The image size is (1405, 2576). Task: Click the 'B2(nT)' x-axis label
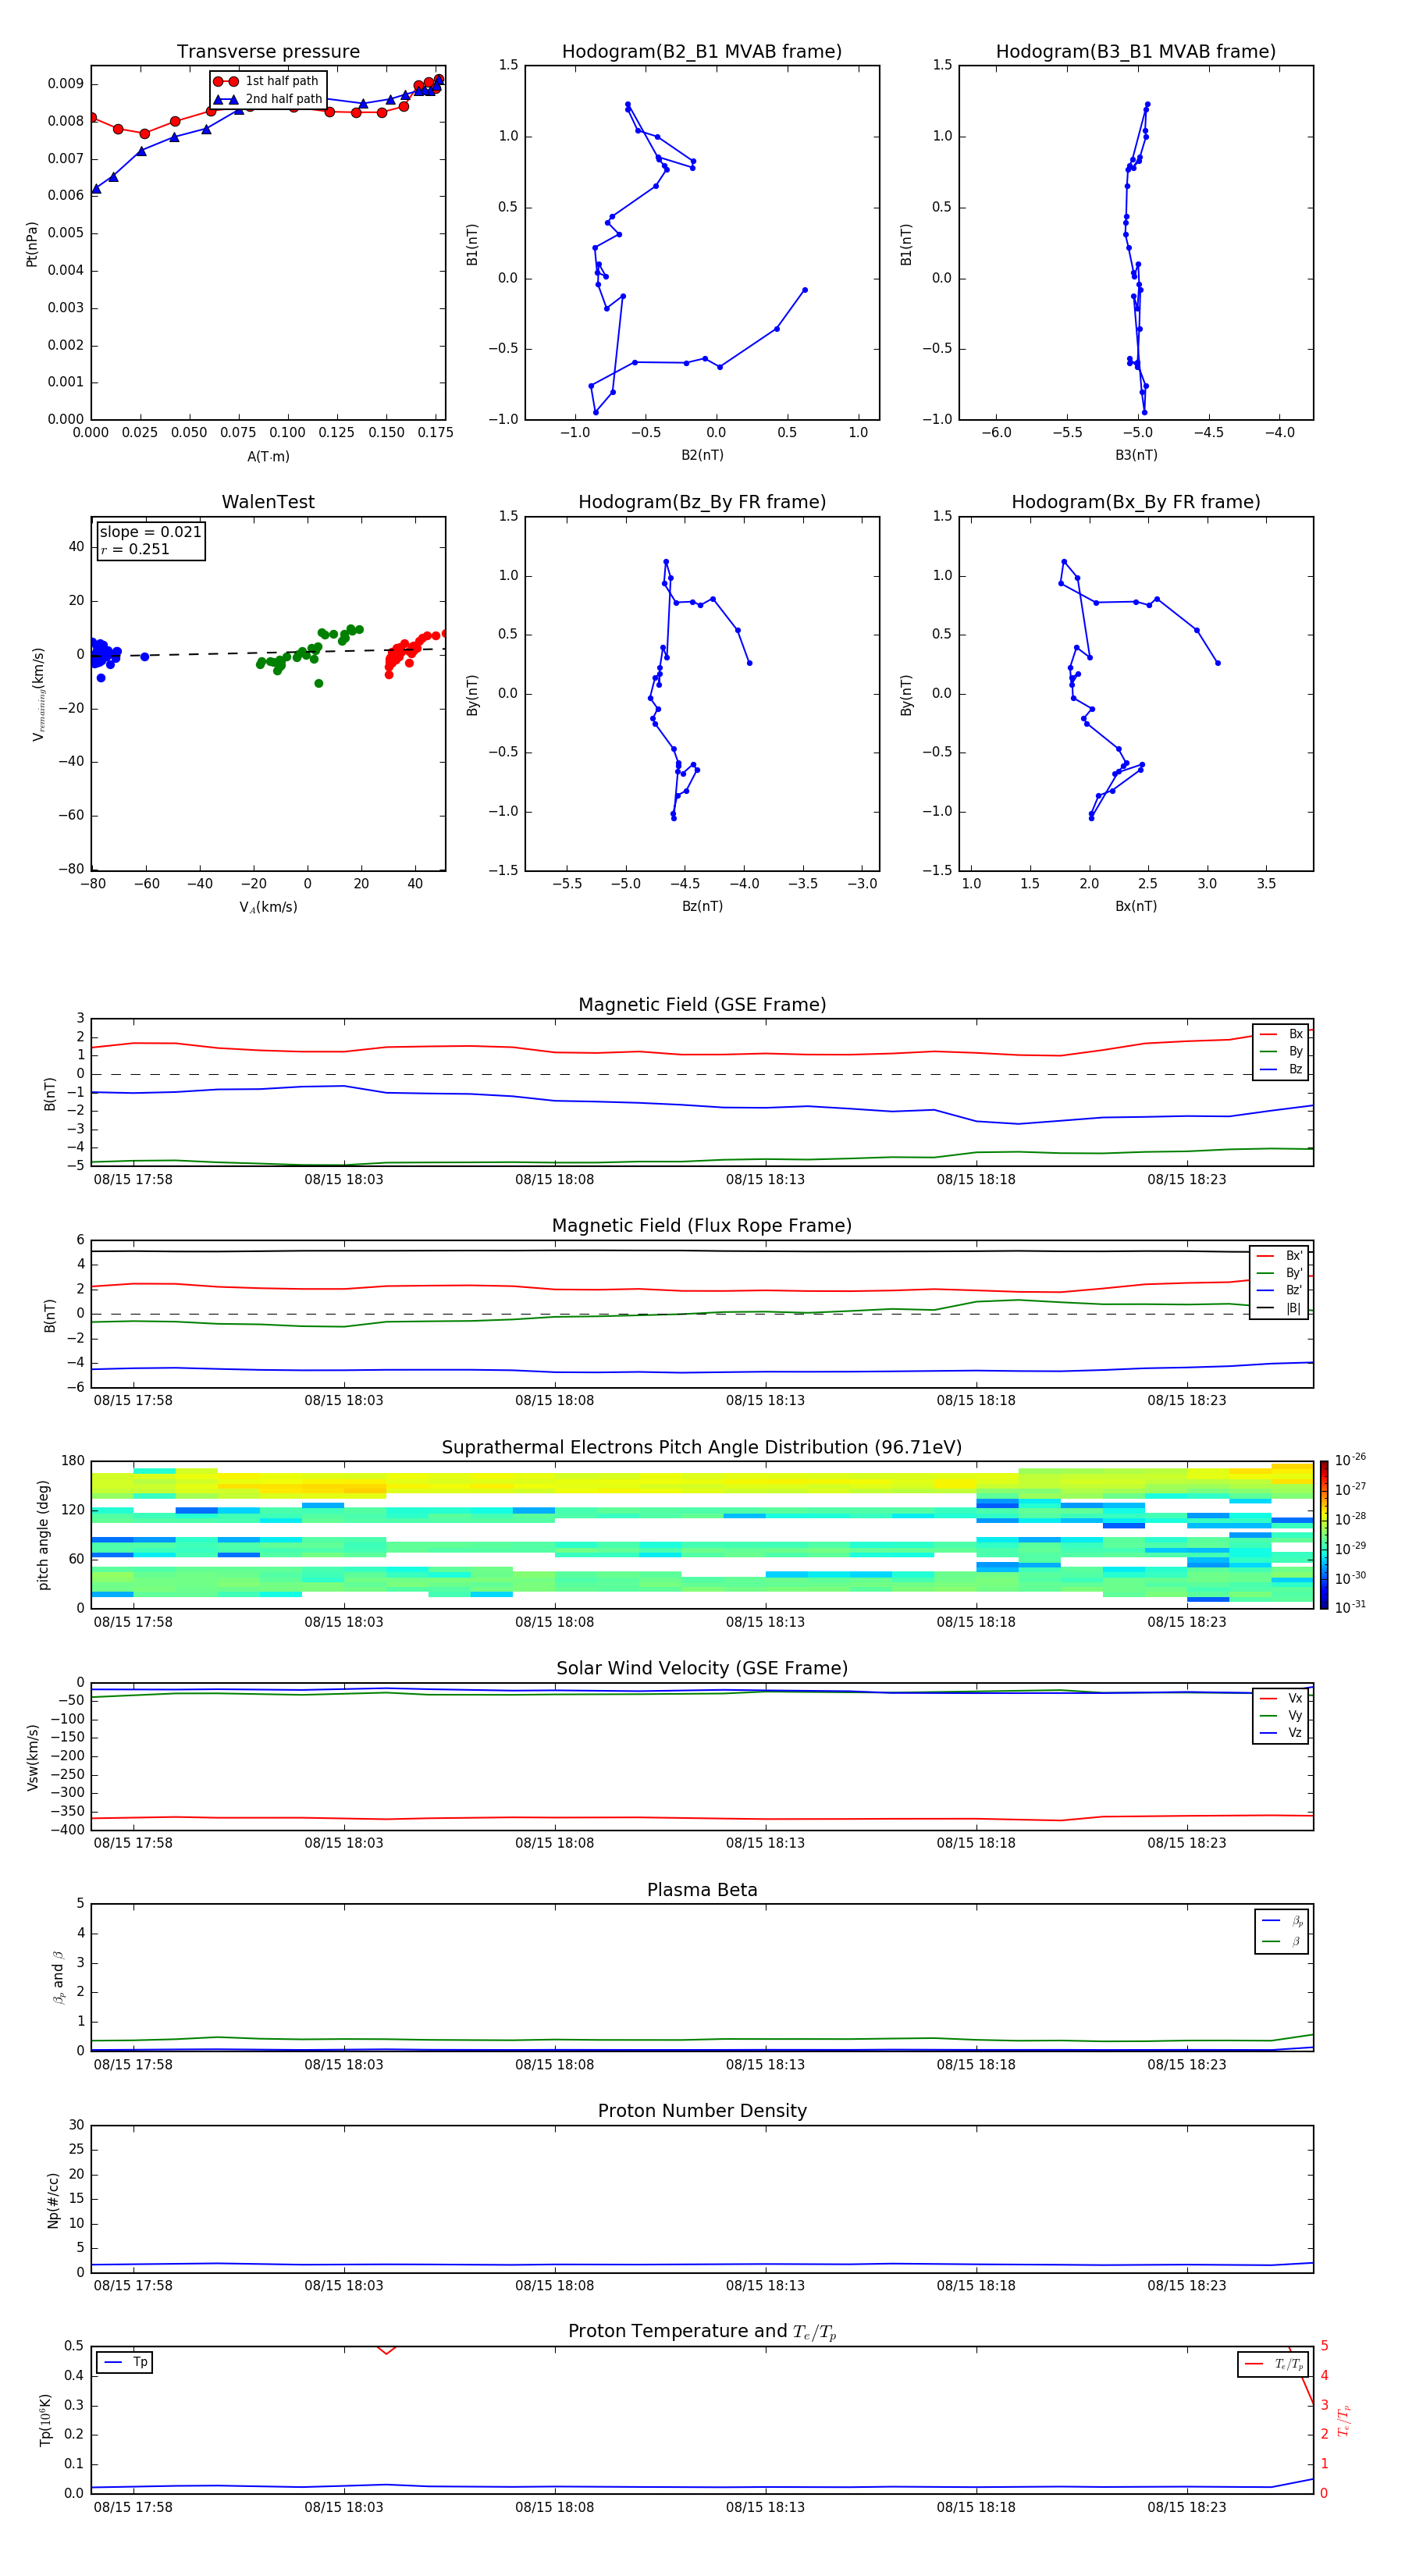point(702,456)
